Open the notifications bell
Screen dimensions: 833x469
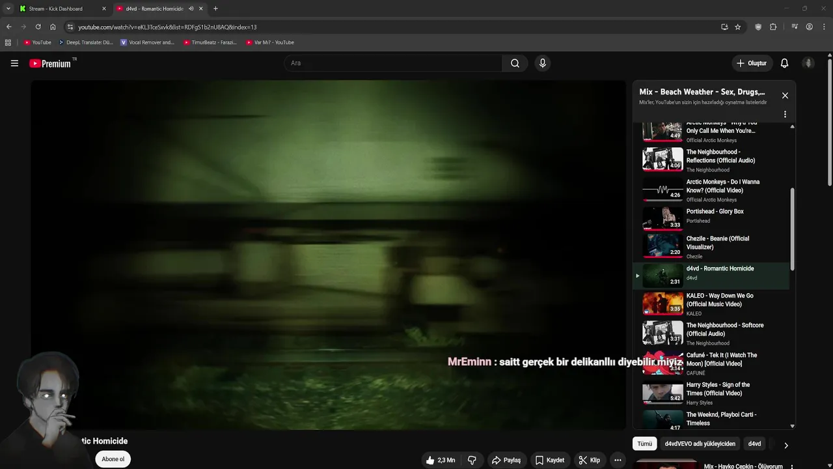click(784, 63)
